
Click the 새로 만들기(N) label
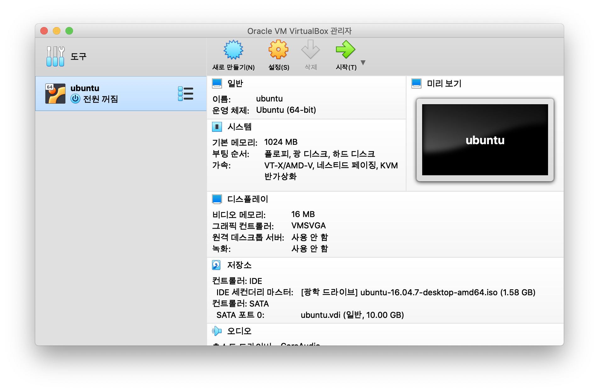point(233,67)
